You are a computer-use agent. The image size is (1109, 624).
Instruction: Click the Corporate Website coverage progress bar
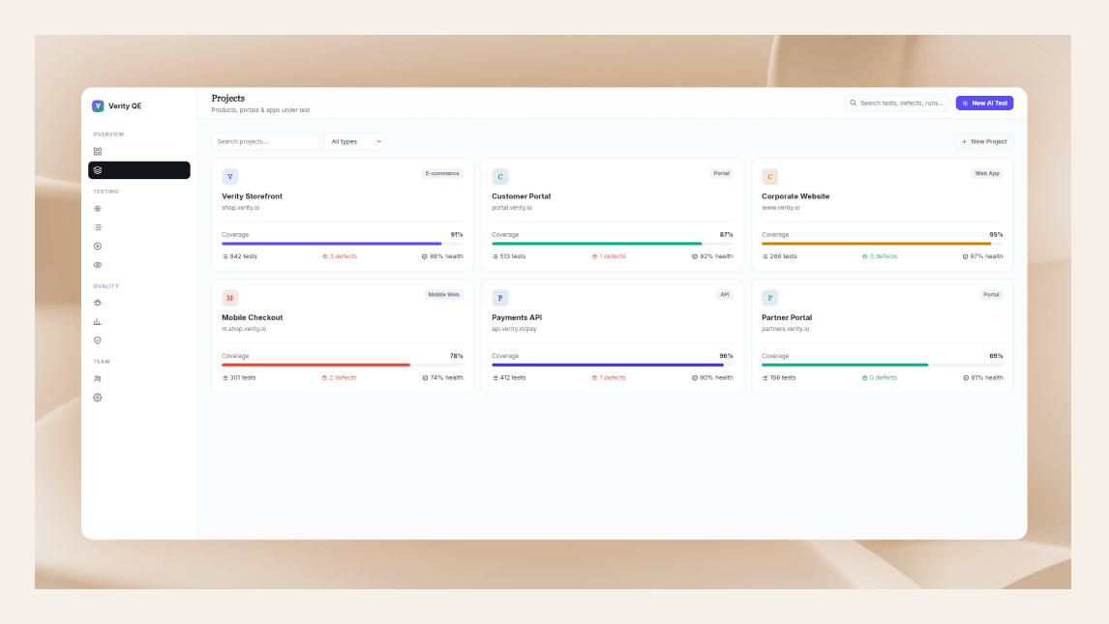(x=882, y=244)
